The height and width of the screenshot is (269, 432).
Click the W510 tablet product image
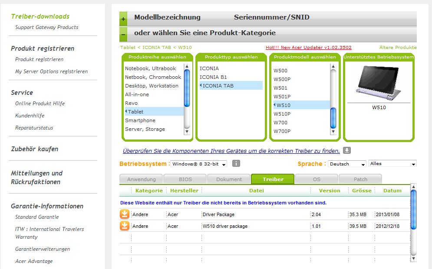(x=379, y=82)
